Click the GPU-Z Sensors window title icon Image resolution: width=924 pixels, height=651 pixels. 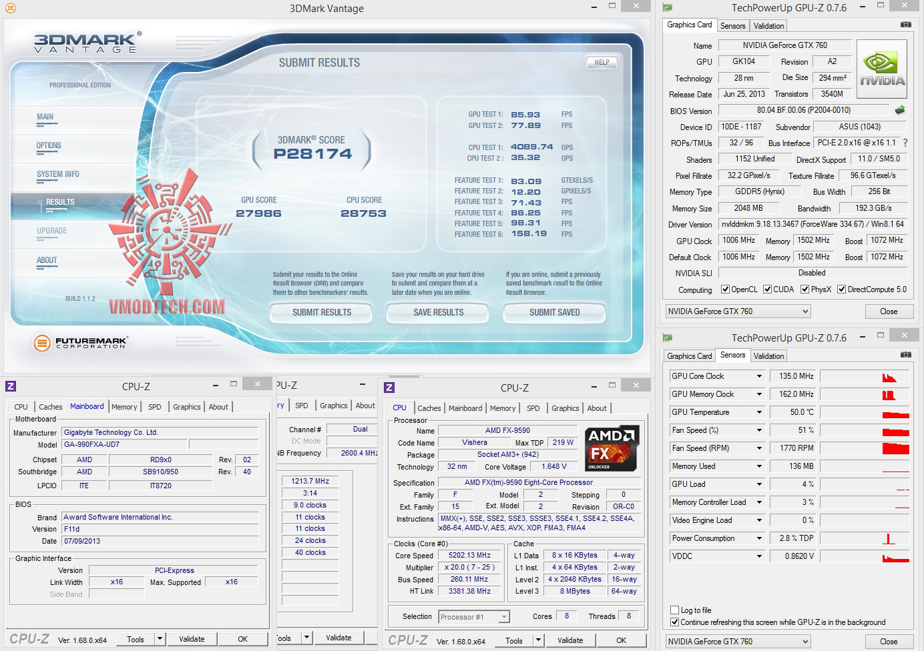click(666, 338)
